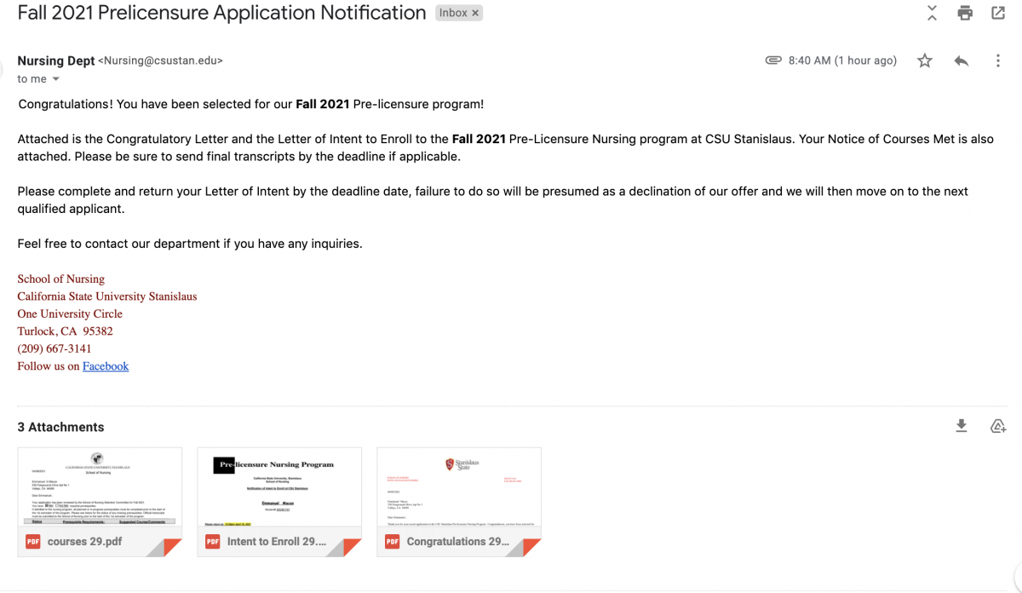Viewport: 1022px width, 593px height.
Task: Click 'One University Circle' address line
Action: click(70, 314)
